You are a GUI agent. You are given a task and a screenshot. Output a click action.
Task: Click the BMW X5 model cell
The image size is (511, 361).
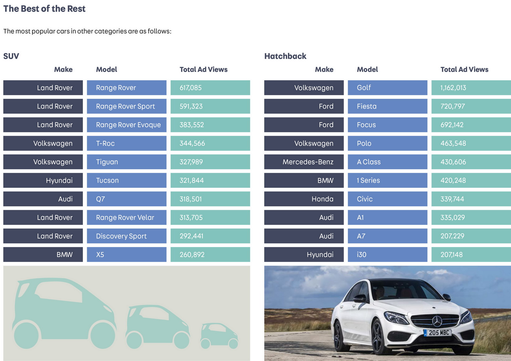pos(127,254)
